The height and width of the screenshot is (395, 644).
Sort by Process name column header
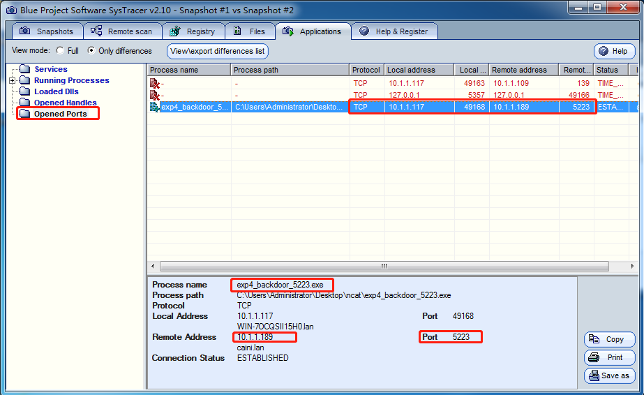(x=189, y=70)
